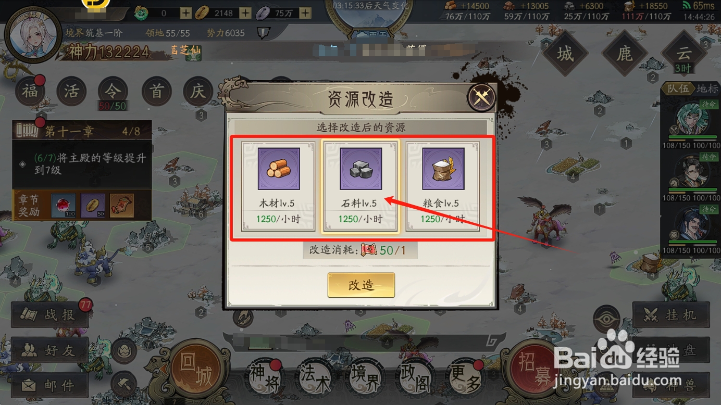Click the 改造 confirm button
The width and height of the screenshot is (721, 405).
(361, 285)
